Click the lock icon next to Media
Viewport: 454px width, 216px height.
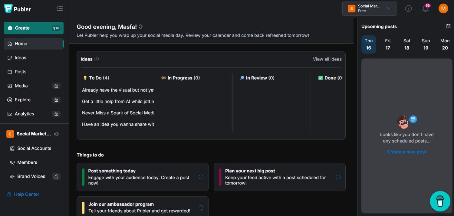[56, 86]
